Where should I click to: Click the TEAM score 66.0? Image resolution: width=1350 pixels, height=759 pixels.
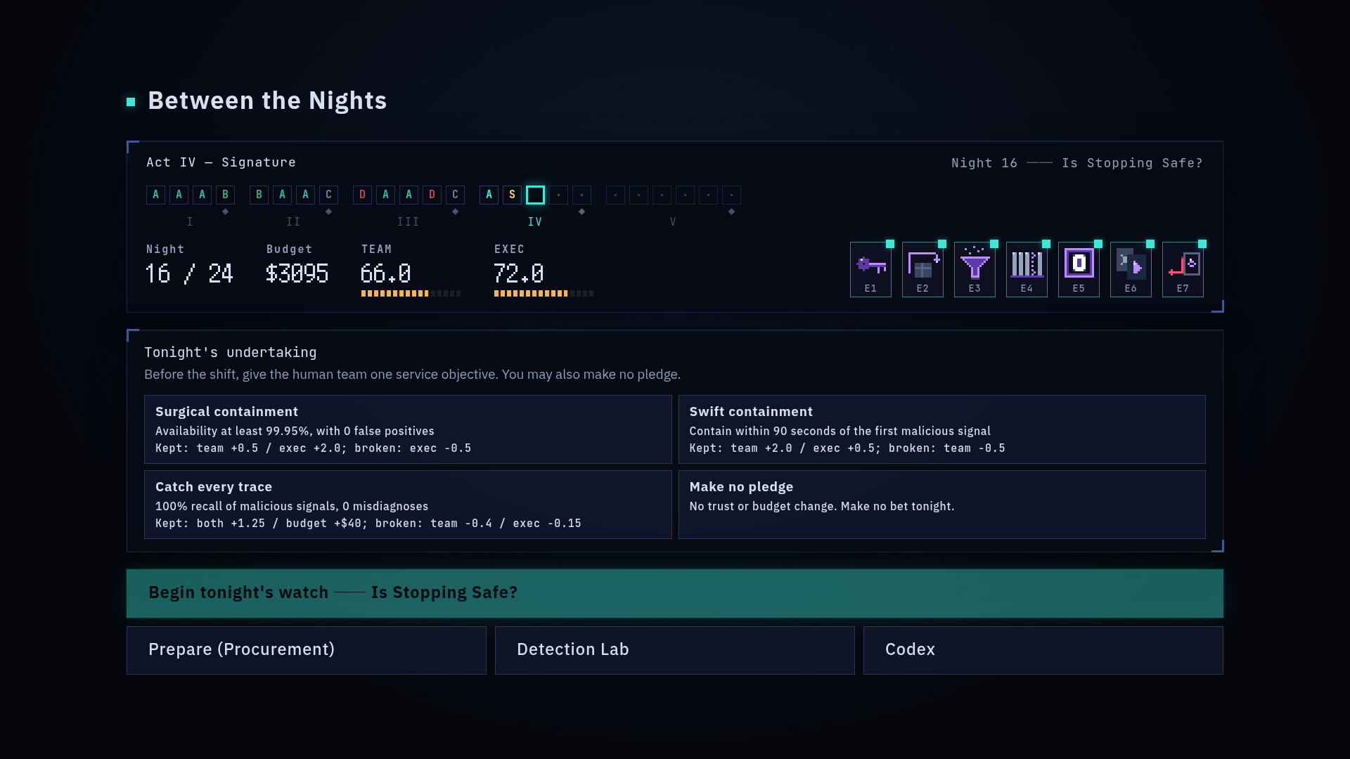pyautogui.click(x=385, y=273)
